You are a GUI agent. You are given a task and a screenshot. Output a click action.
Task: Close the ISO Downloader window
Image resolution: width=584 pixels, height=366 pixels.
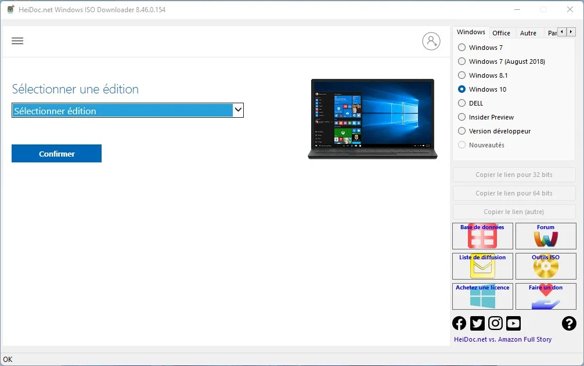pos(570,10)
